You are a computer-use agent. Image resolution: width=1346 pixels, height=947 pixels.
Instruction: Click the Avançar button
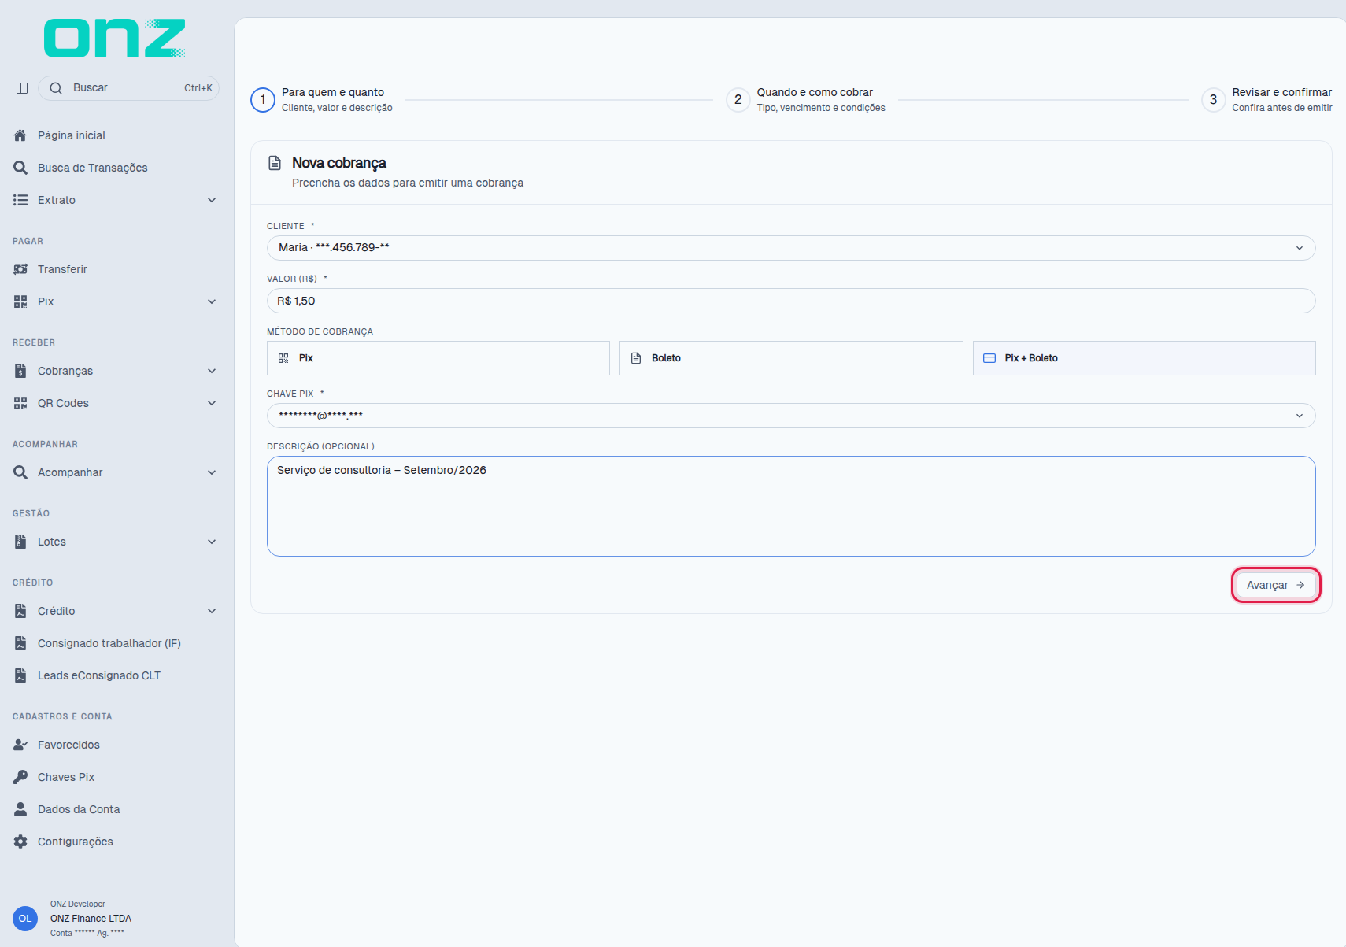tap(1276, 585)
